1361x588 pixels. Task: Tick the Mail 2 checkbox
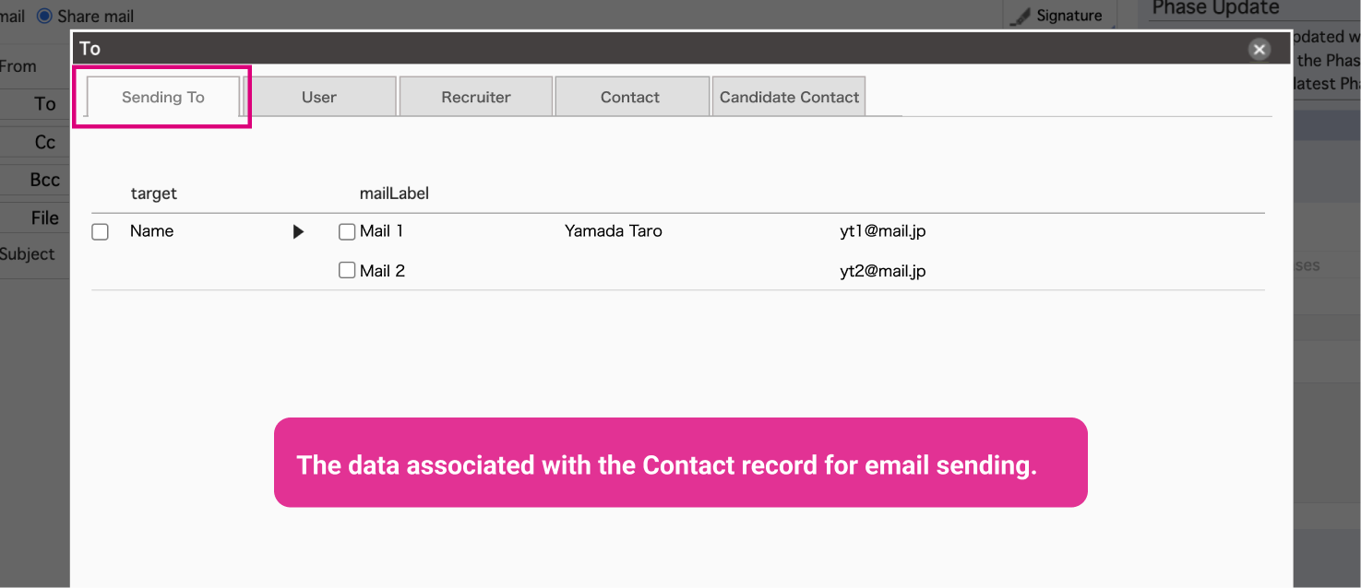click(347, 271)
